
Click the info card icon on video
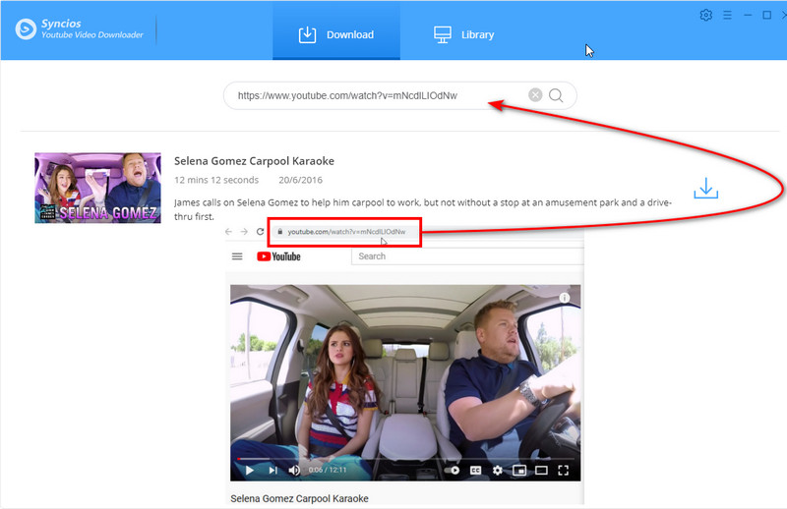pos(564,298)
